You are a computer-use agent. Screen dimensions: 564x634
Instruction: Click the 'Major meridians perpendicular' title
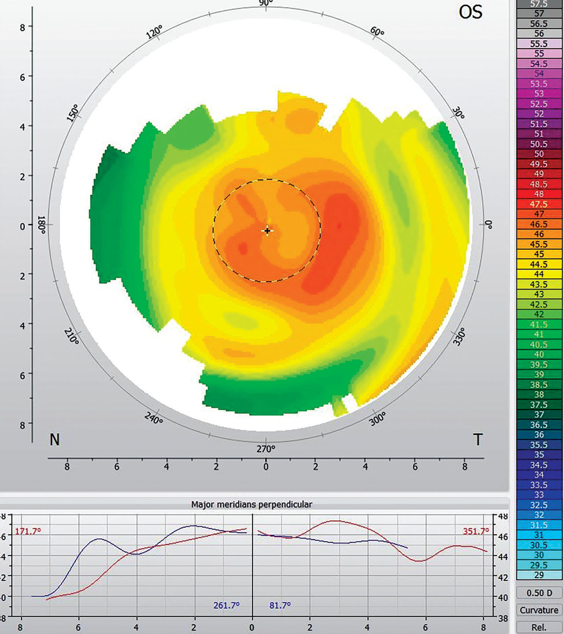[x=252, y=504]
